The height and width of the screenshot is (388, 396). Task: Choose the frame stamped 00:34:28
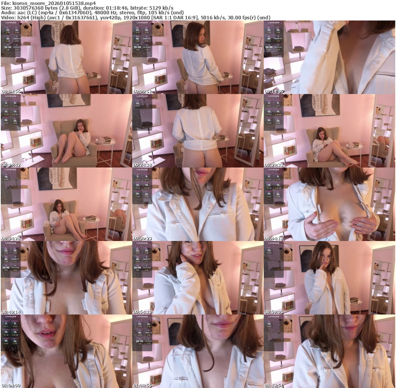[66, 204]
